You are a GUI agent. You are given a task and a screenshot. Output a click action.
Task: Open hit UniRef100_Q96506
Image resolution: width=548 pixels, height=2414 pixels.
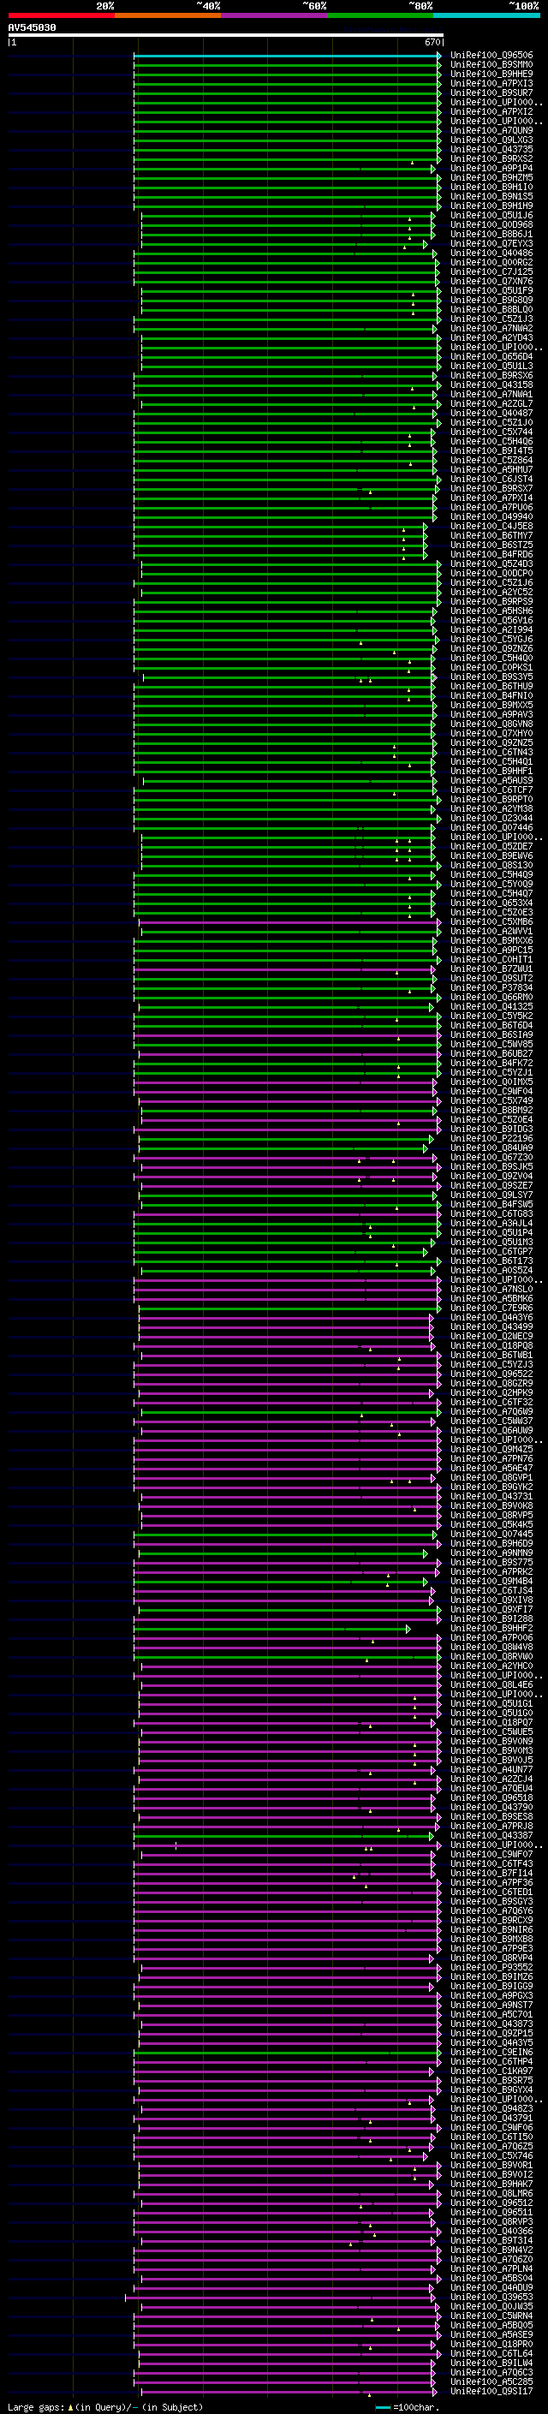[491, 56]
